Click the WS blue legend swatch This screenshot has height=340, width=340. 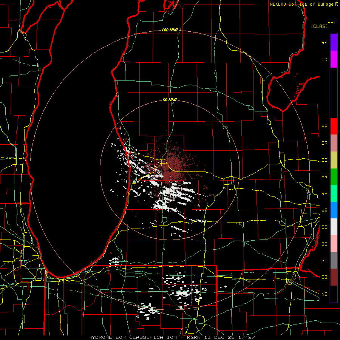(x=334, y=210)
